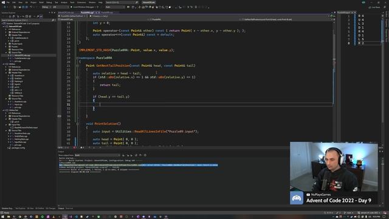389x219 pixels.
Task: Click the Live Share button
Action: [x=374, y=7]
